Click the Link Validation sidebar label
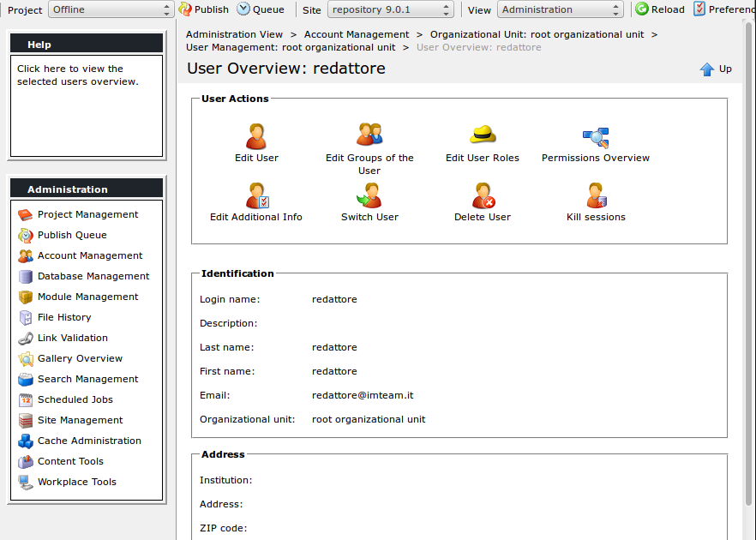756x540 pixels. (x=73, y=338)
